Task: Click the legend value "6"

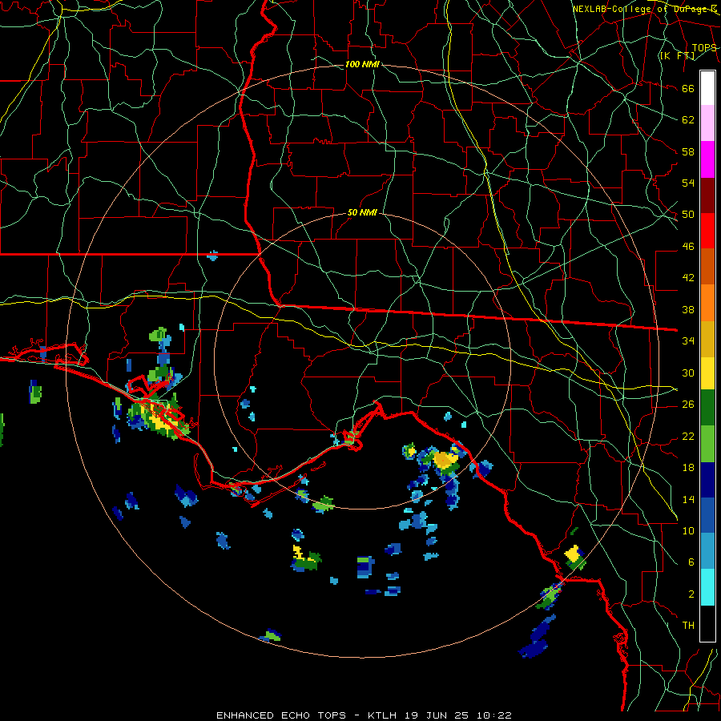Action: (x=691, y=562)
